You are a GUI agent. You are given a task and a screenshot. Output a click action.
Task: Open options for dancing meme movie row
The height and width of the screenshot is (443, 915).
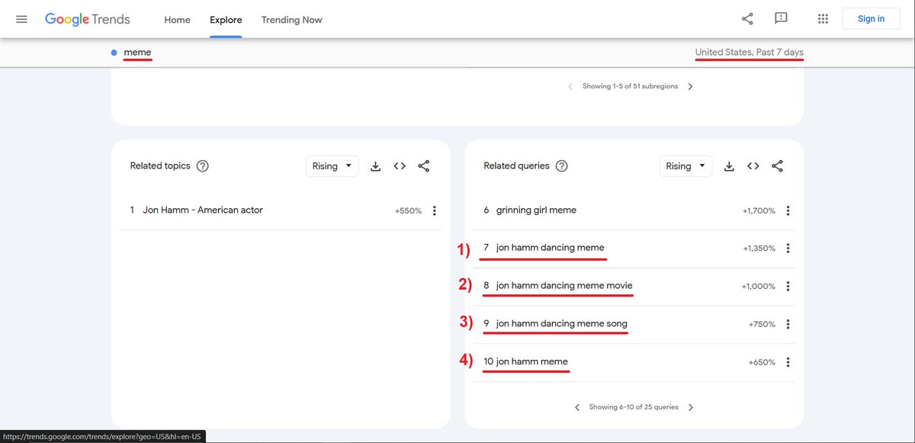click(788, 287)
